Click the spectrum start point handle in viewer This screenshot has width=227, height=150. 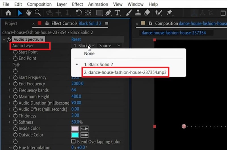tap(184, 126)
